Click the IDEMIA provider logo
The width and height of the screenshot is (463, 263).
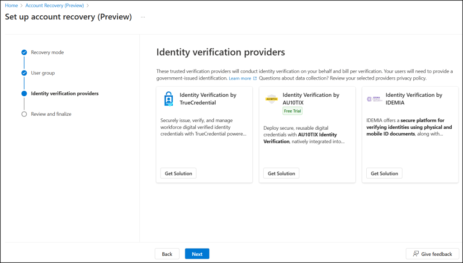(x=374, y=98)
